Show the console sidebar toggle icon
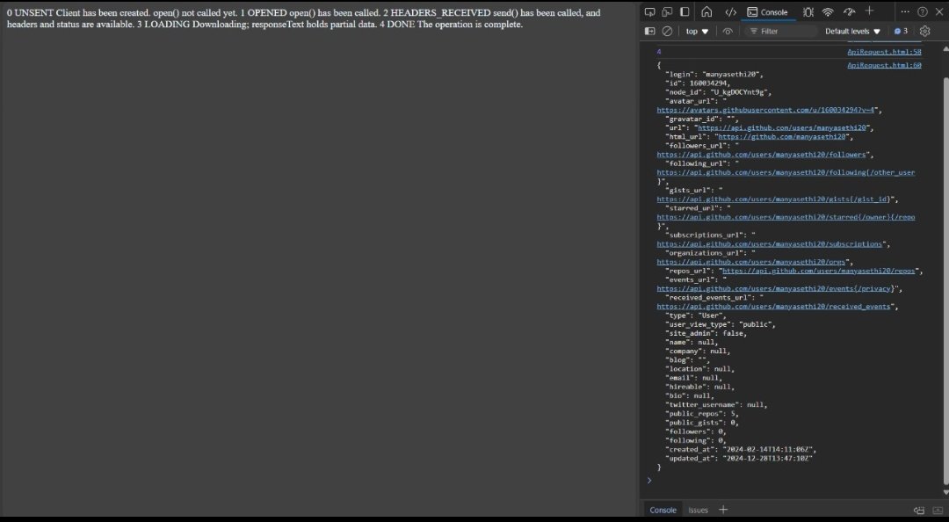Viewport: 949px width, 522px height. (650, 31)
